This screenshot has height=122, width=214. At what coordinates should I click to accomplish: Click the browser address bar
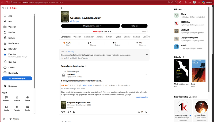[x=87, y=2]
